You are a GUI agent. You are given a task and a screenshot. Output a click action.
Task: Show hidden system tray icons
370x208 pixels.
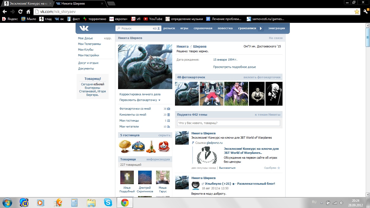[x=322, y=203]
